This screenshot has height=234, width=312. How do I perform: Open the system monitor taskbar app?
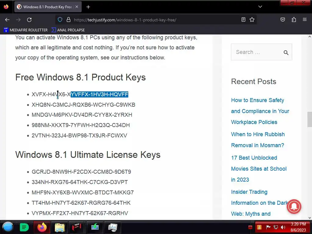(x=113, y=227)
